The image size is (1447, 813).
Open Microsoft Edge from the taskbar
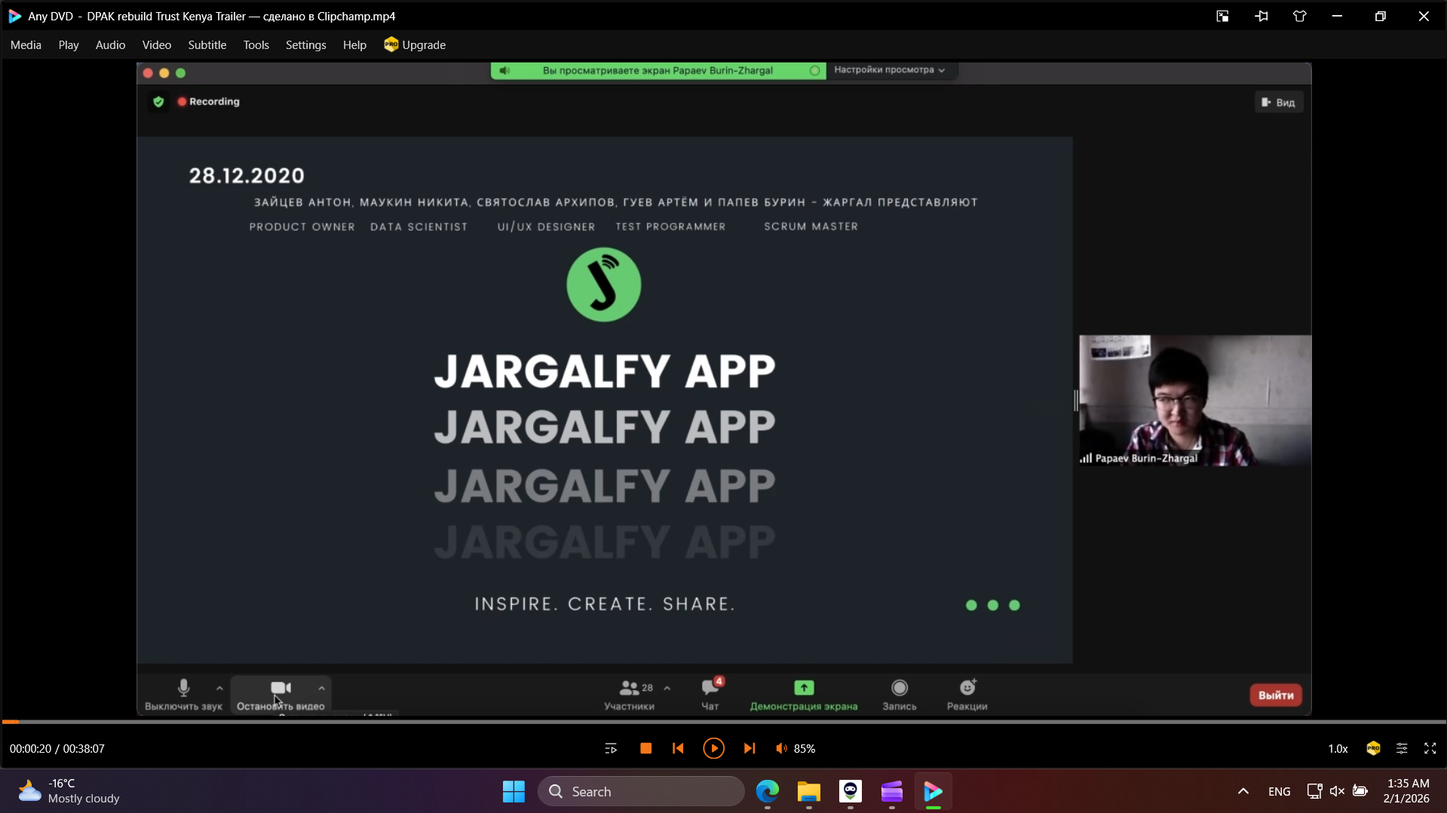(768, 792)
